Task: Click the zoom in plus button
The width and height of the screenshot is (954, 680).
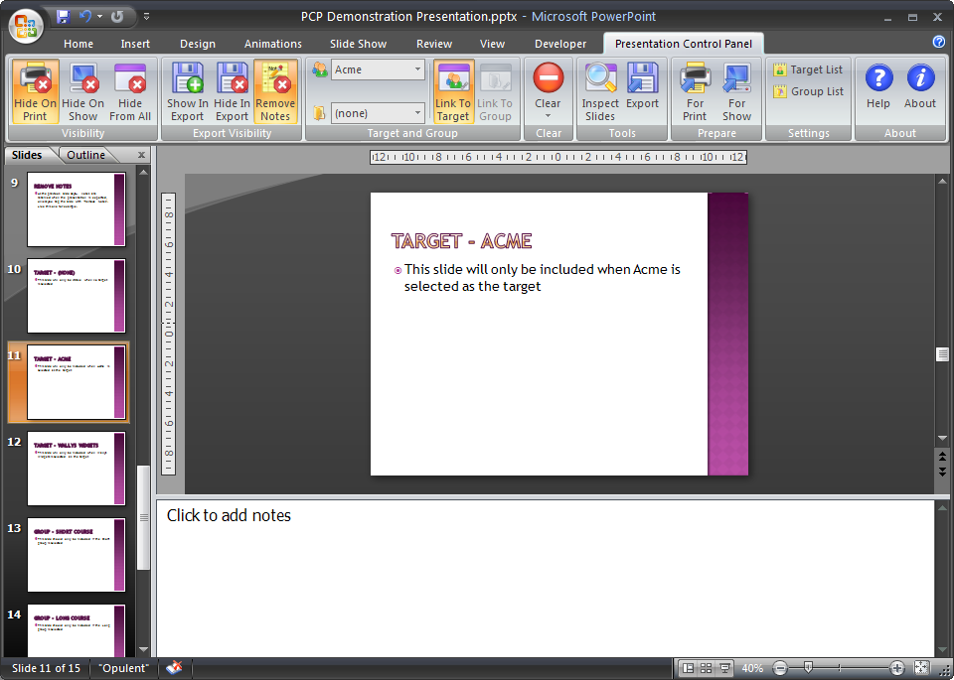Action: (x=896, y=668)
